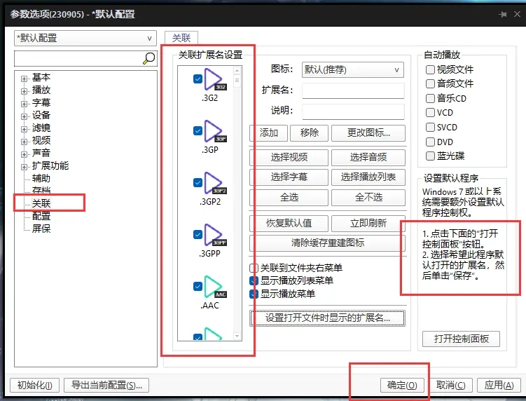Click 导出当前配置(S)... button
Image resolution: width=526 pixels, height=401 pixels.
106,385
